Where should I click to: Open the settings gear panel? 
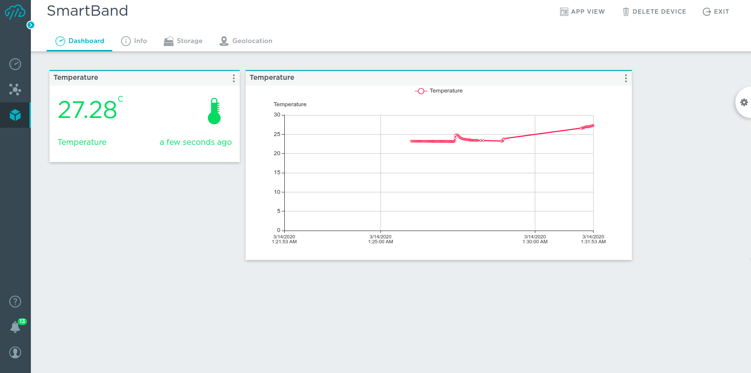tap(744, 102)
